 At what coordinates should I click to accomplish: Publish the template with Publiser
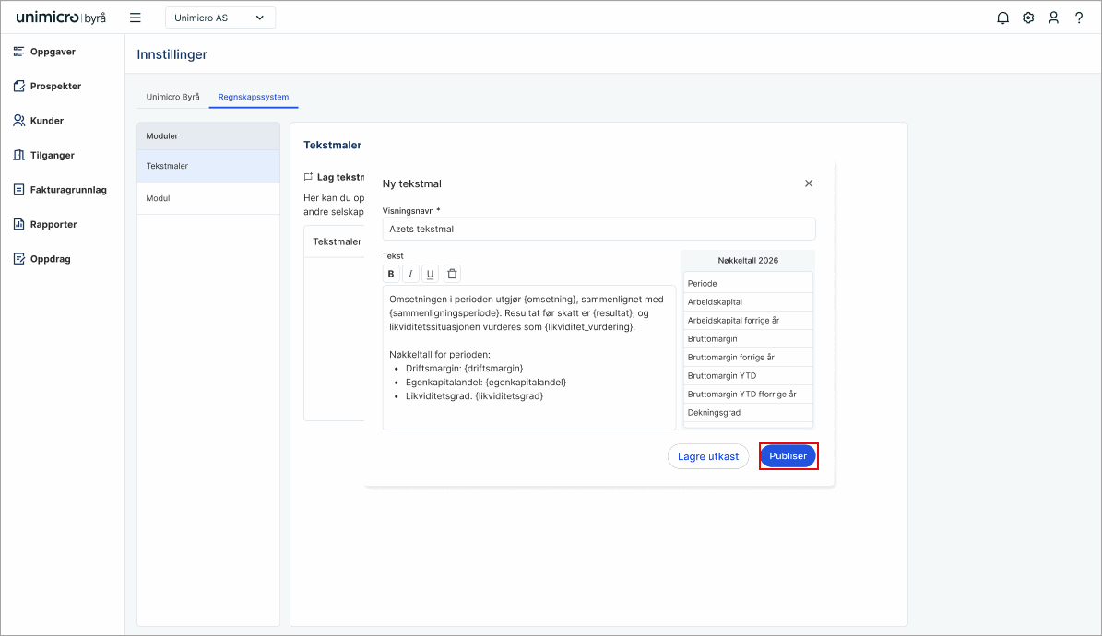click(x=788, y=456)
